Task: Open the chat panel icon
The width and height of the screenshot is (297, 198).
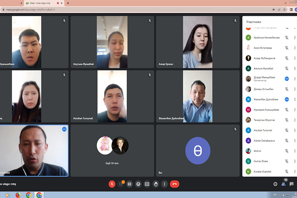Action: pyautogui.click(x=291, y=184)
